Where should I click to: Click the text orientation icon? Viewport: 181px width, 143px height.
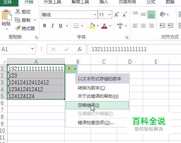[162, 14]
